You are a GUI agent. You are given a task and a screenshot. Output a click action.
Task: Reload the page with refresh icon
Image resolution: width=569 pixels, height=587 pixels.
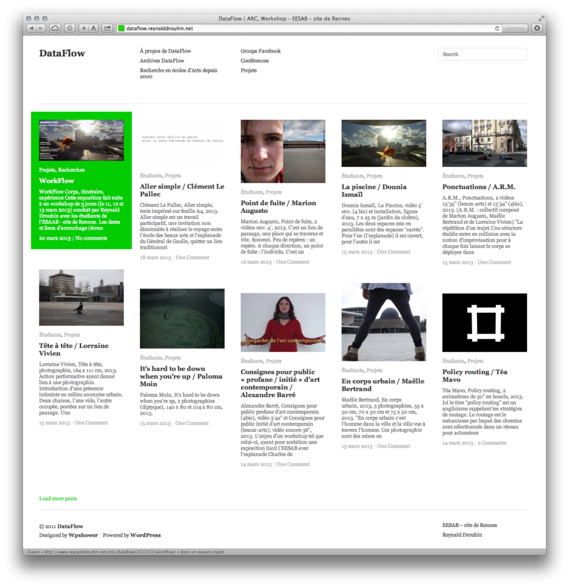tap(497, 28)
